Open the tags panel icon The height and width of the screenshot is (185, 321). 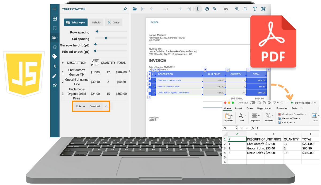click(55, 56)
